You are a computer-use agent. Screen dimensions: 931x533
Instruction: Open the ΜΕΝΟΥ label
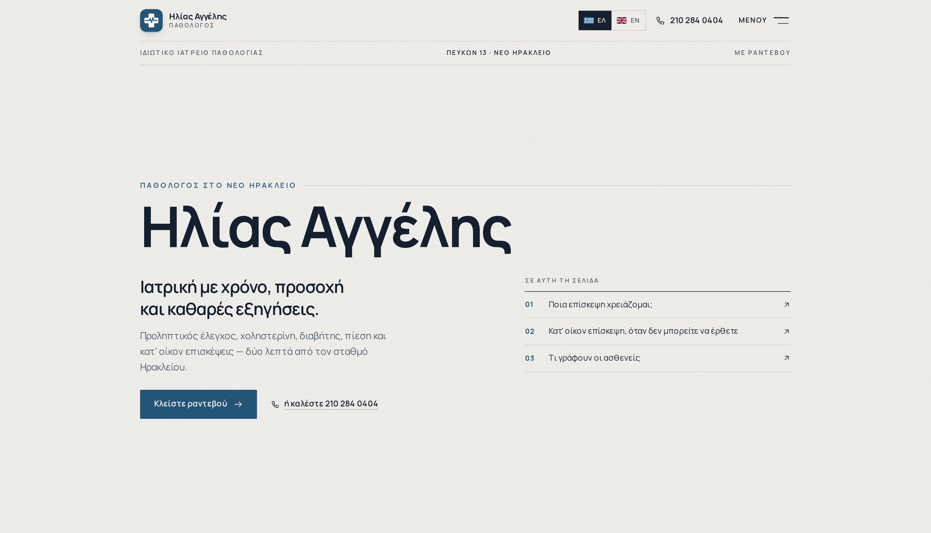(x=753, y=20)
